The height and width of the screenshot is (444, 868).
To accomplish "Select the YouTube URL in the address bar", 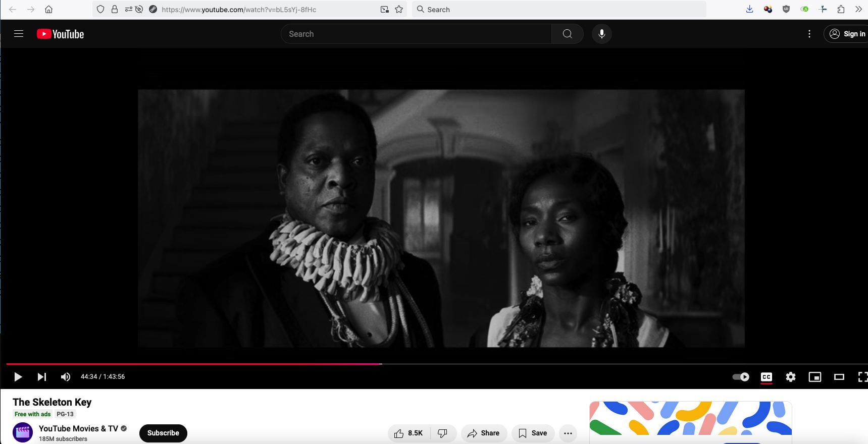I will pos(239,10).
